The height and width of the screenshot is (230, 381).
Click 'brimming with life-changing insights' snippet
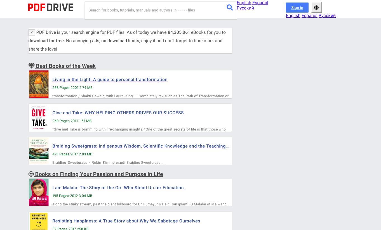139,129
